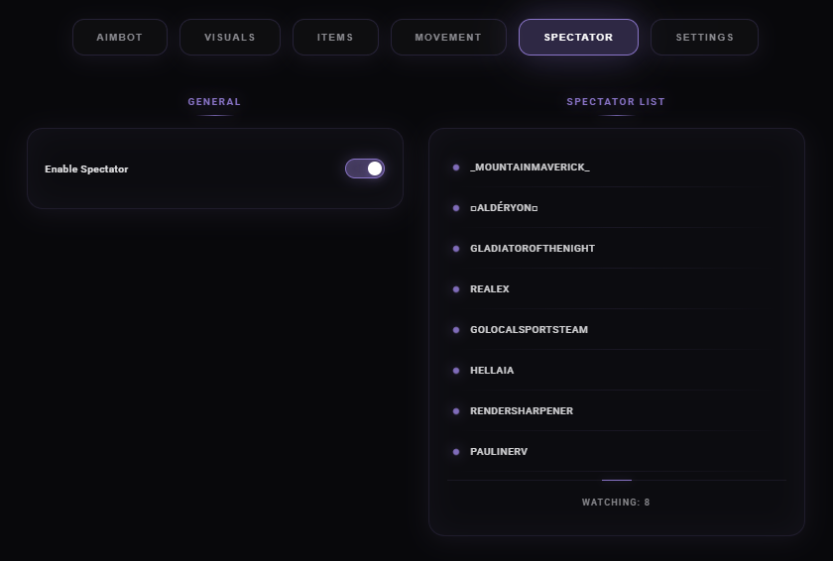Select the Movement tab
This screenshot has width=833, height=561.
448,38
